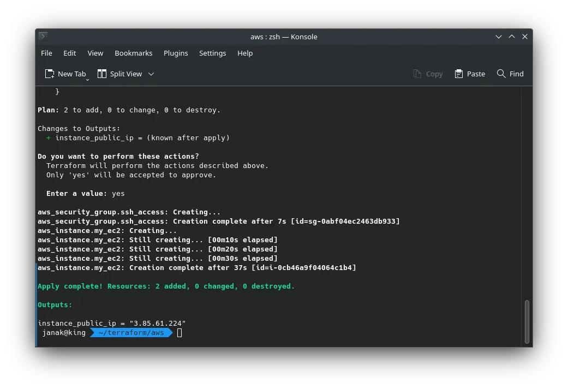Open the Edit menu

69,53
